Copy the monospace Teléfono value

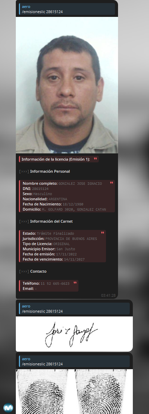55,284
